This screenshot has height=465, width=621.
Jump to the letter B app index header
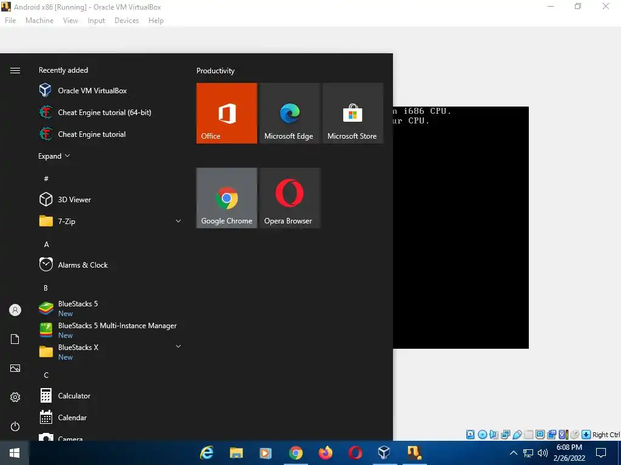tap(45, 288)
